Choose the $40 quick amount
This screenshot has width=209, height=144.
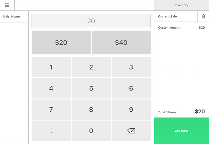click(x=121, y=42)
